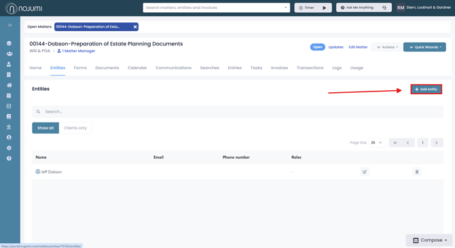Open the help question mark sidebar icon
Image resolution: width=455 pixels, height=248 pixels.
coord(9,159)
